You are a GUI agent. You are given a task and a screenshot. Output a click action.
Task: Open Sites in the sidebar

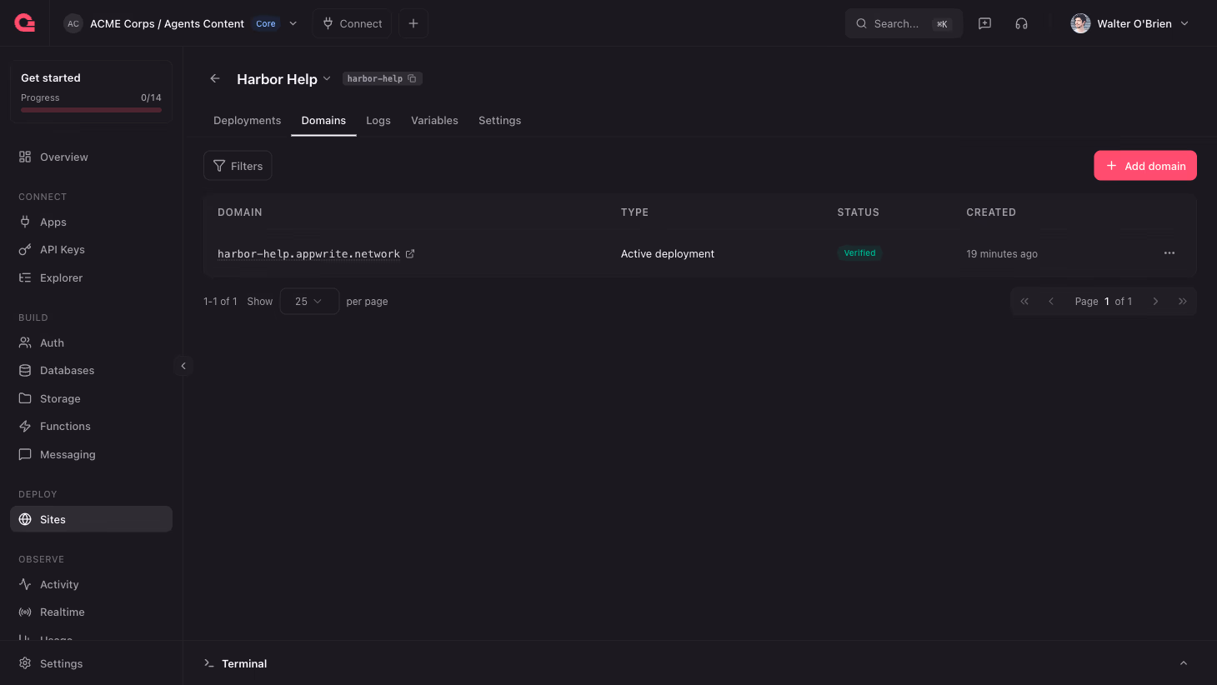[91, 519]
